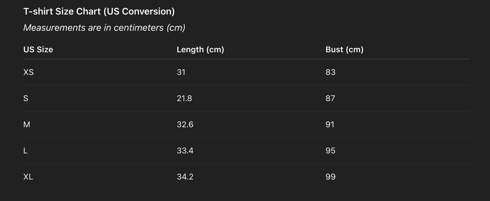Pick the length value 32.6
The height and width of the screenshot is (201, 490).
coord(185,124)
